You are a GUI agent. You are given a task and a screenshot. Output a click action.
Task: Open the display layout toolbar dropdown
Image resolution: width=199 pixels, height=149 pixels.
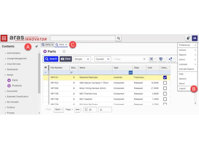(x=162, y=59)
